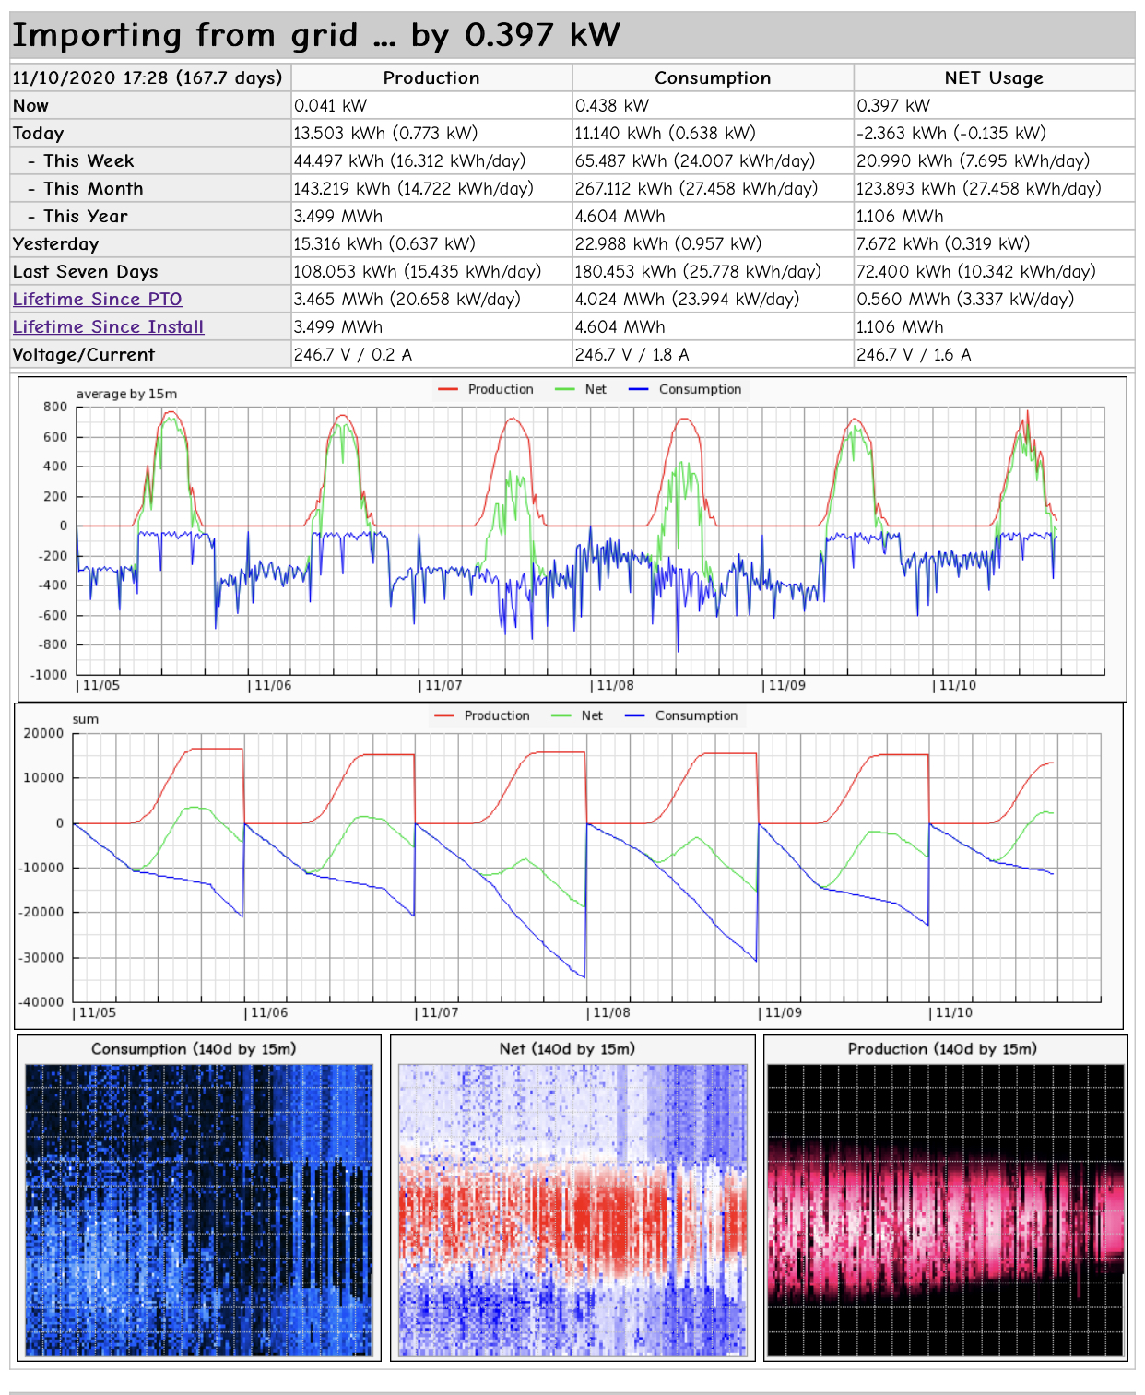Click This Month net "123.893 kWh (27.458 kWh/day)"
This screenshot has width=1145, height=1395.
click(979, 189)
